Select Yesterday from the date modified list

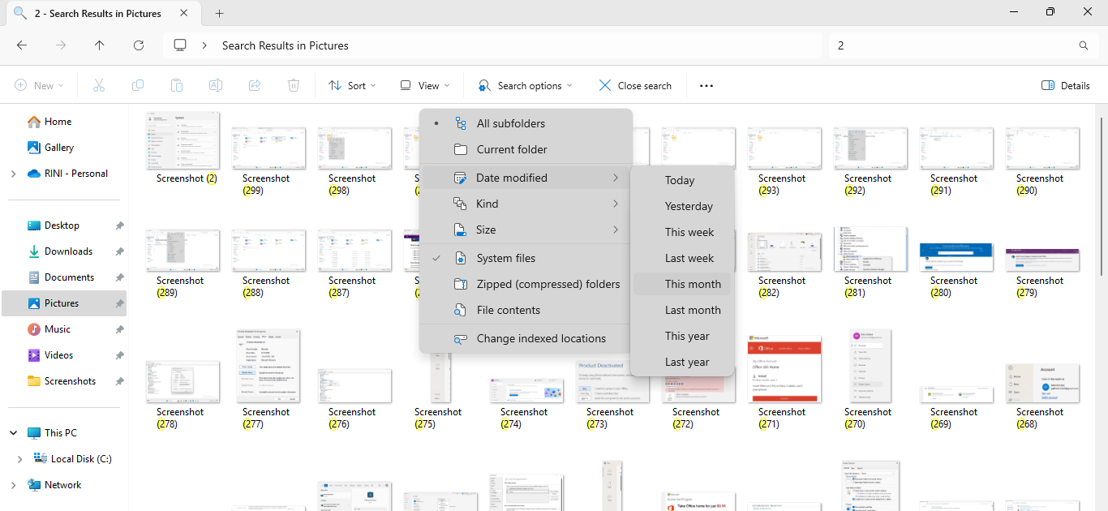689,206
